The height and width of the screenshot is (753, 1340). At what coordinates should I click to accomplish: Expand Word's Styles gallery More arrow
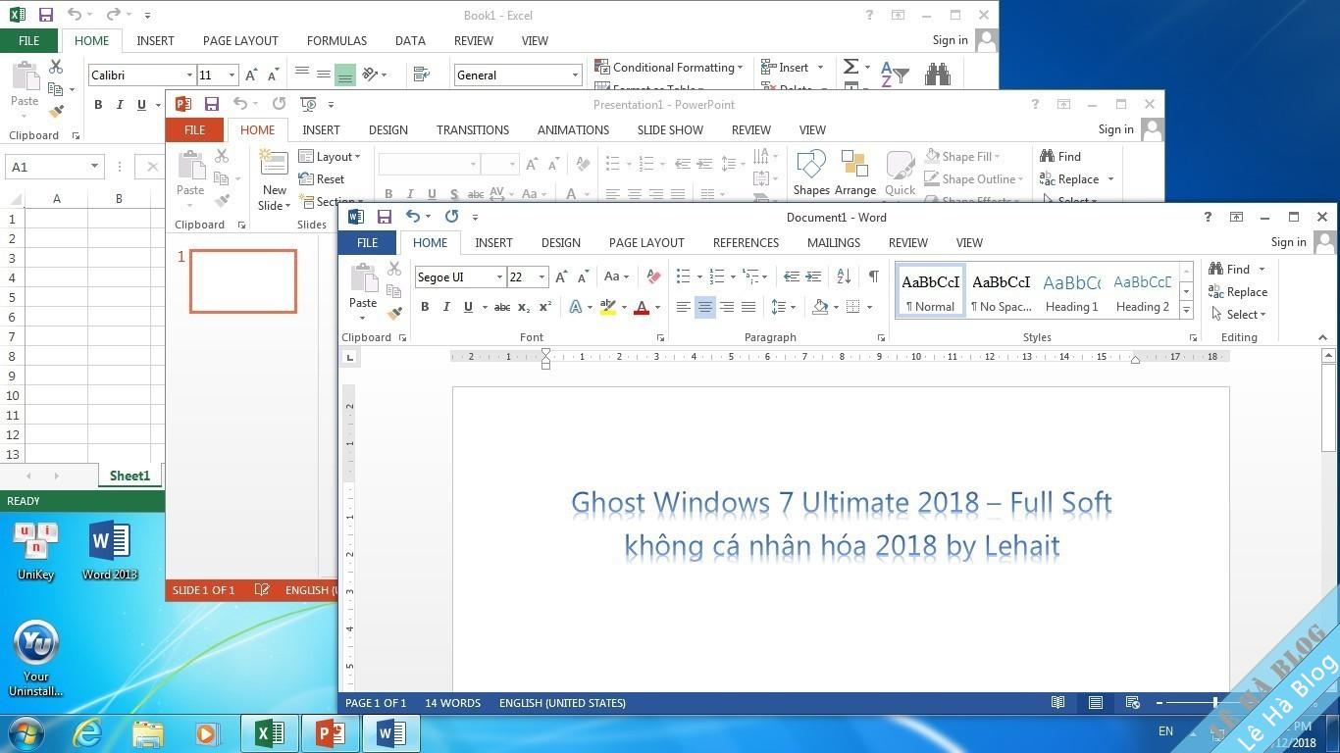1186,311
